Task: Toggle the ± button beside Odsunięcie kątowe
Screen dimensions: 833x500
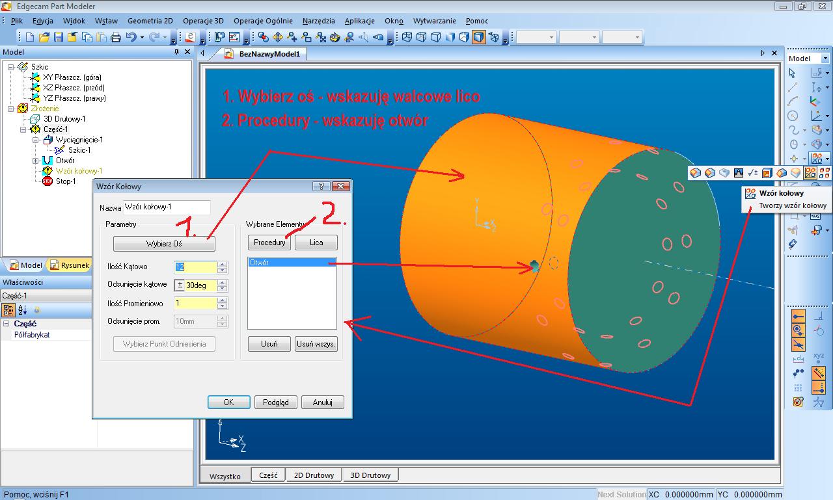Action: [180, 285]
